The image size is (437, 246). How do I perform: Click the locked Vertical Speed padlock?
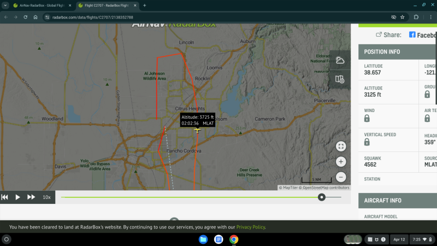coord(367,142)
